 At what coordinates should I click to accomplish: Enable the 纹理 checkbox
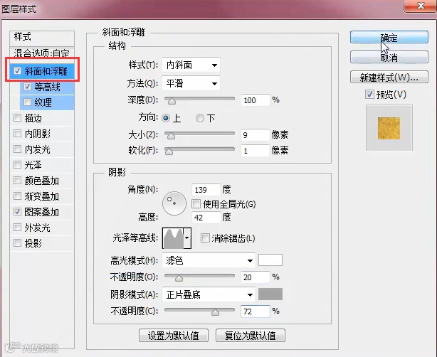click(27, 102)
